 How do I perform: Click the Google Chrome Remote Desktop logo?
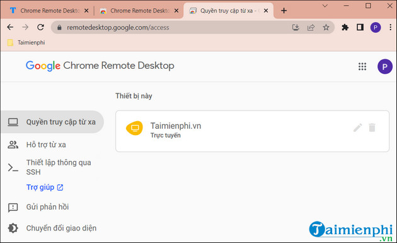[x=100, y=66]
